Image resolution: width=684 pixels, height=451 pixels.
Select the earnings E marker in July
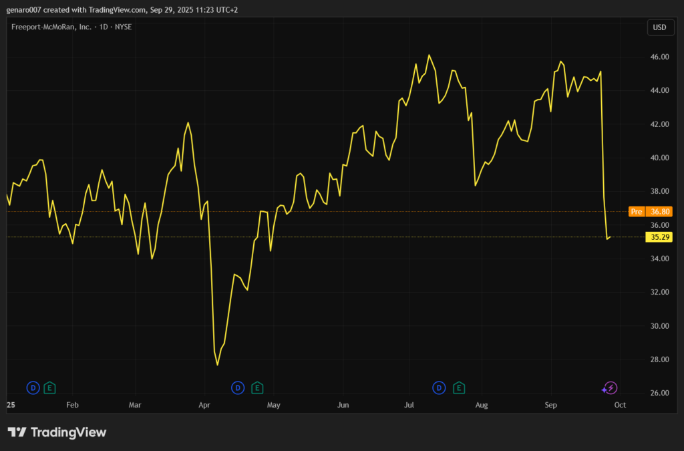[x=458, y=388]
